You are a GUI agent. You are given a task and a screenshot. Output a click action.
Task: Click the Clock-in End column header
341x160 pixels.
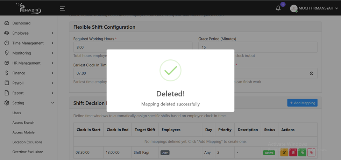coord(118,130)
